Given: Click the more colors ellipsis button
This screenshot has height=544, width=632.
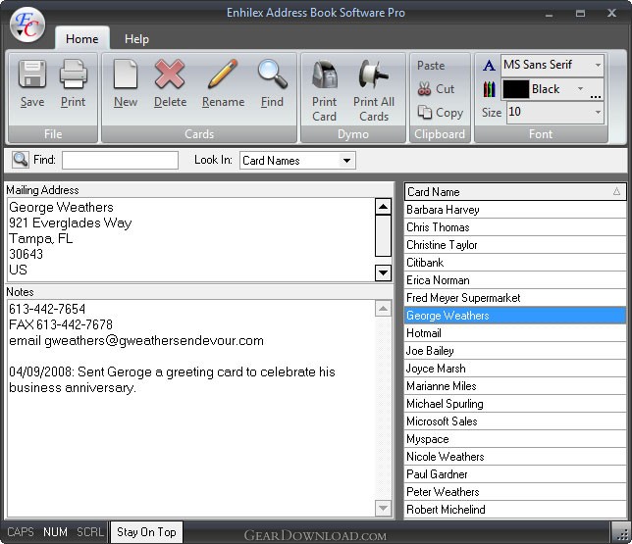Looking at the screenshot, I should (596, 96).
